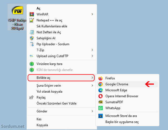Click the Google Chrome icon
Viewport: 168px width, 130px height.
(101, 84)
